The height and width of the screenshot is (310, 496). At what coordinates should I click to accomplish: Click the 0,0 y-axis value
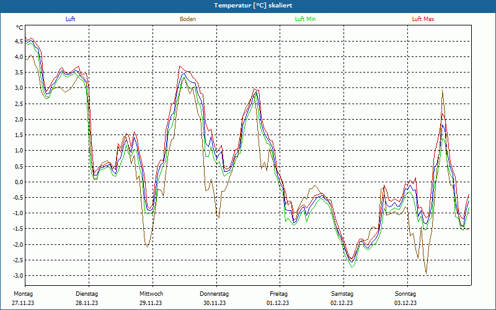[x=19, y=182]
